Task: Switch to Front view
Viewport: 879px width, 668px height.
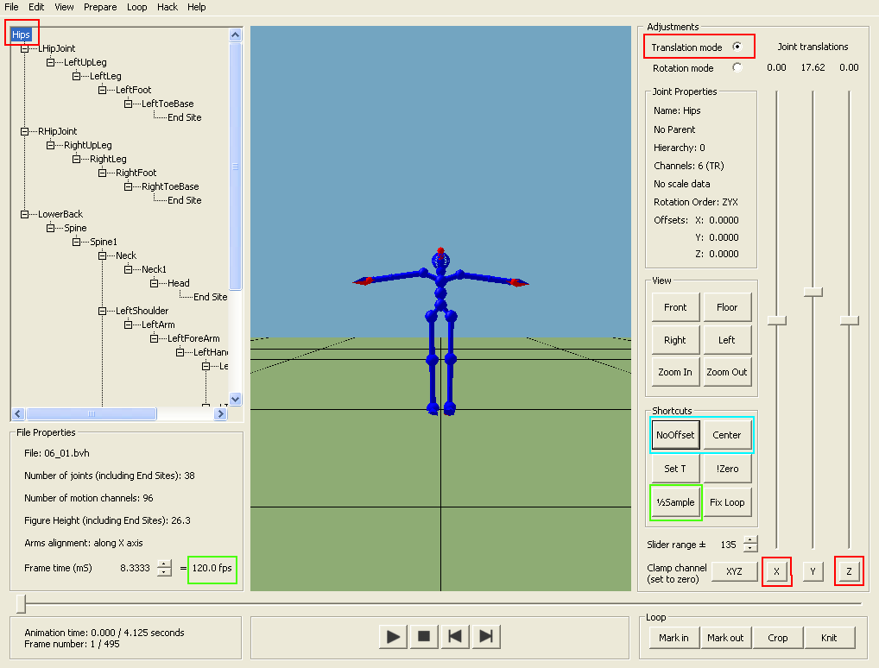Action: [675, 307]
